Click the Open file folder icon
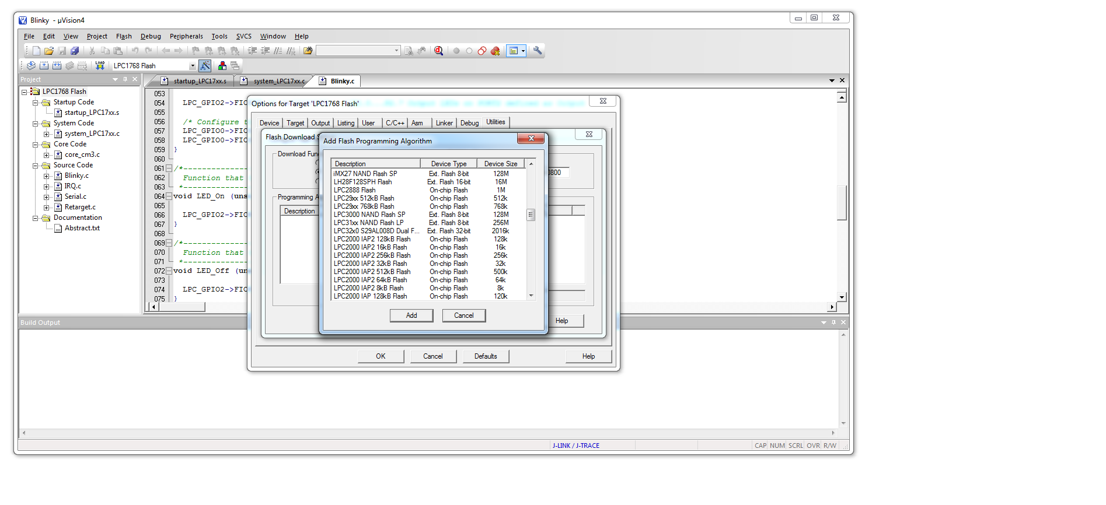Viewport: 1106px width, 505px height. pos(49,51)
